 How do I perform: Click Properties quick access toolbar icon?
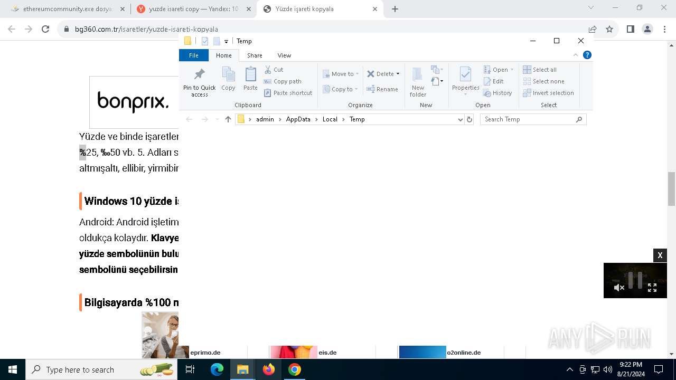tap(205, 41)
